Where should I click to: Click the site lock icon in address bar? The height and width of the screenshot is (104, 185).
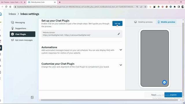pos(15,7)
